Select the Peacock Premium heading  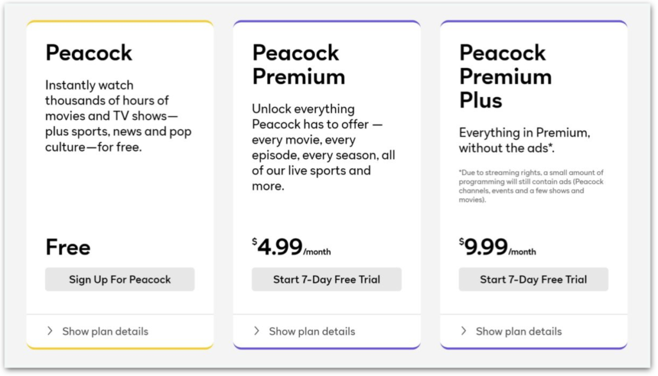298,65
